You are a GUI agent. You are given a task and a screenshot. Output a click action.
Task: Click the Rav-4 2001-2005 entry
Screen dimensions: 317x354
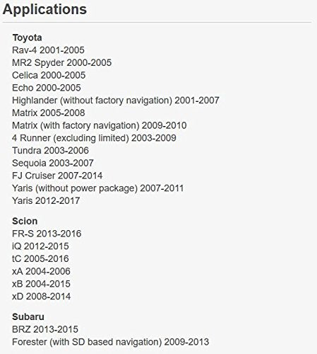point(48,50)
